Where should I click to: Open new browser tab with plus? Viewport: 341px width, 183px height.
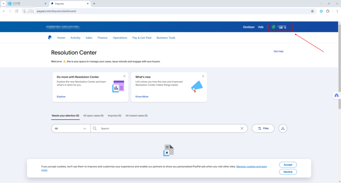click(x=94, y=3)
